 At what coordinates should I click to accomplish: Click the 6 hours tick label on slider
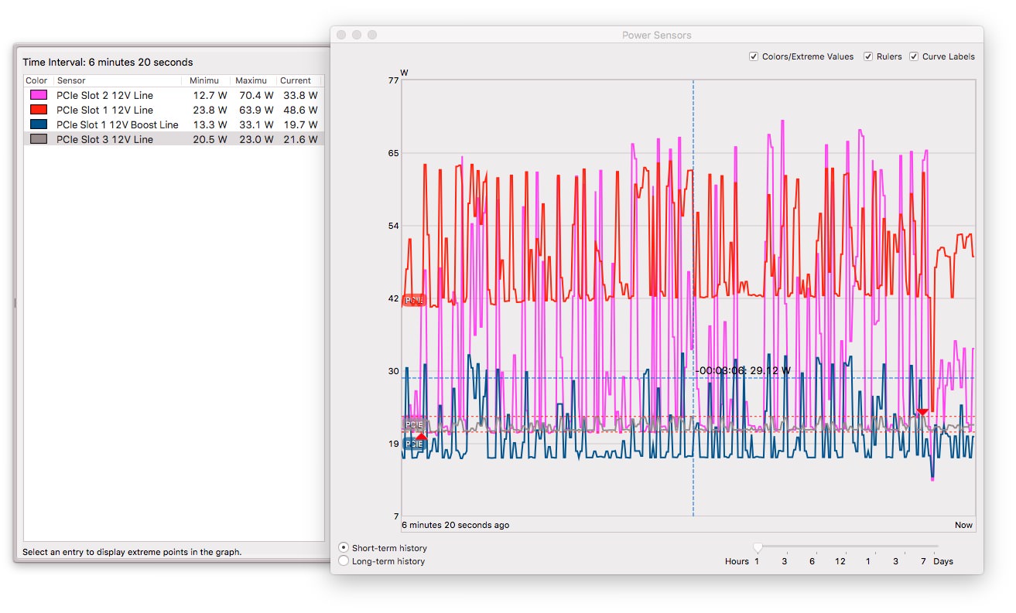[x=812, y=561]
